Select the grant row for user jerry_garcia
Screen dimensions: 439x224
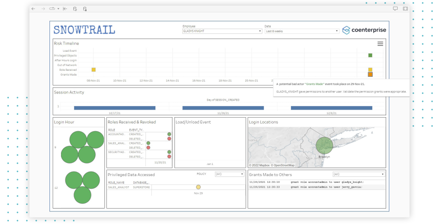click(x=317, y=187)
